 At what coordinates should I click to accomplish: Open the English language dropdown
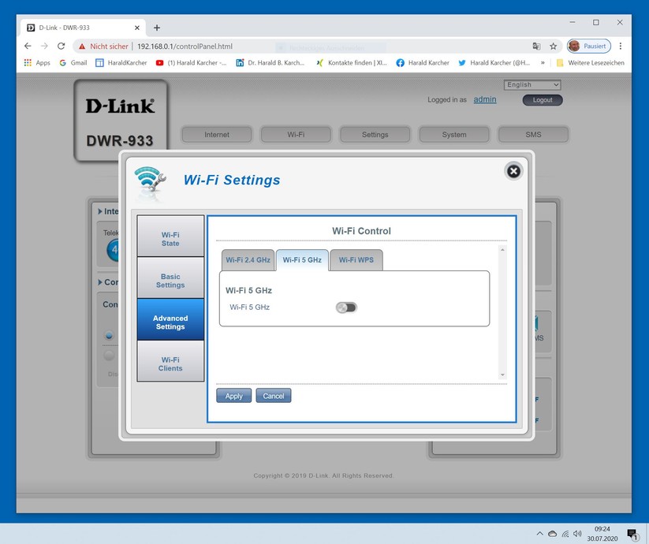(x=532, y=85)
